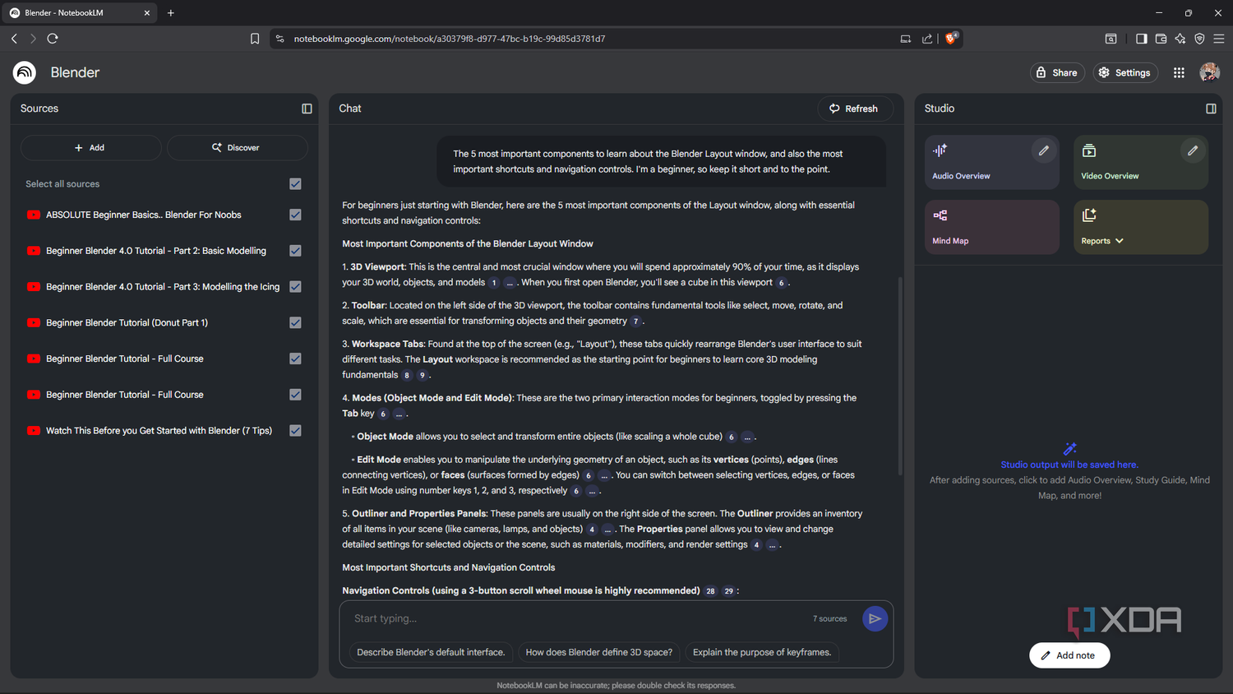1233x694 pixels.
Task: Open YouTube icon of Donut Part 1 source
Action: coord(34,322)
